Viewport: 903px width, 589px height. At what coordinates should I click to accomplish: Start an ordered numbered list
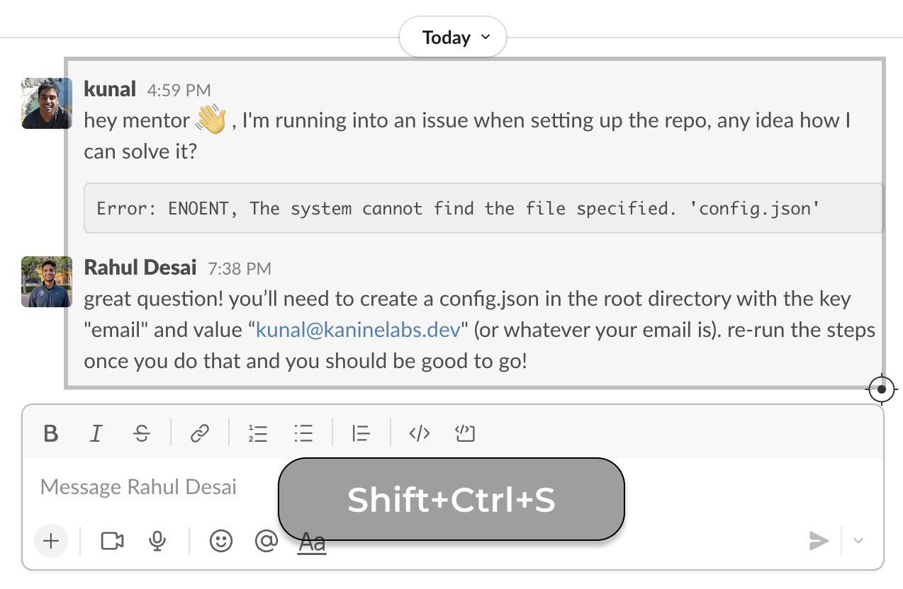click(x=258, y=433)
